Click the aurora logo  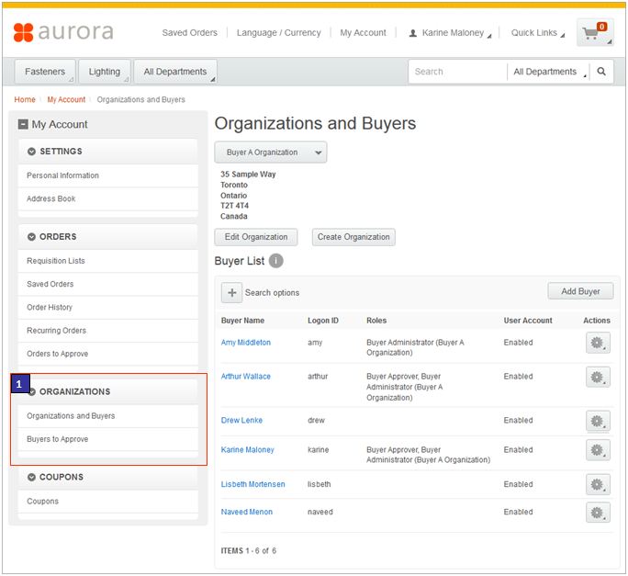click(63, 32)
